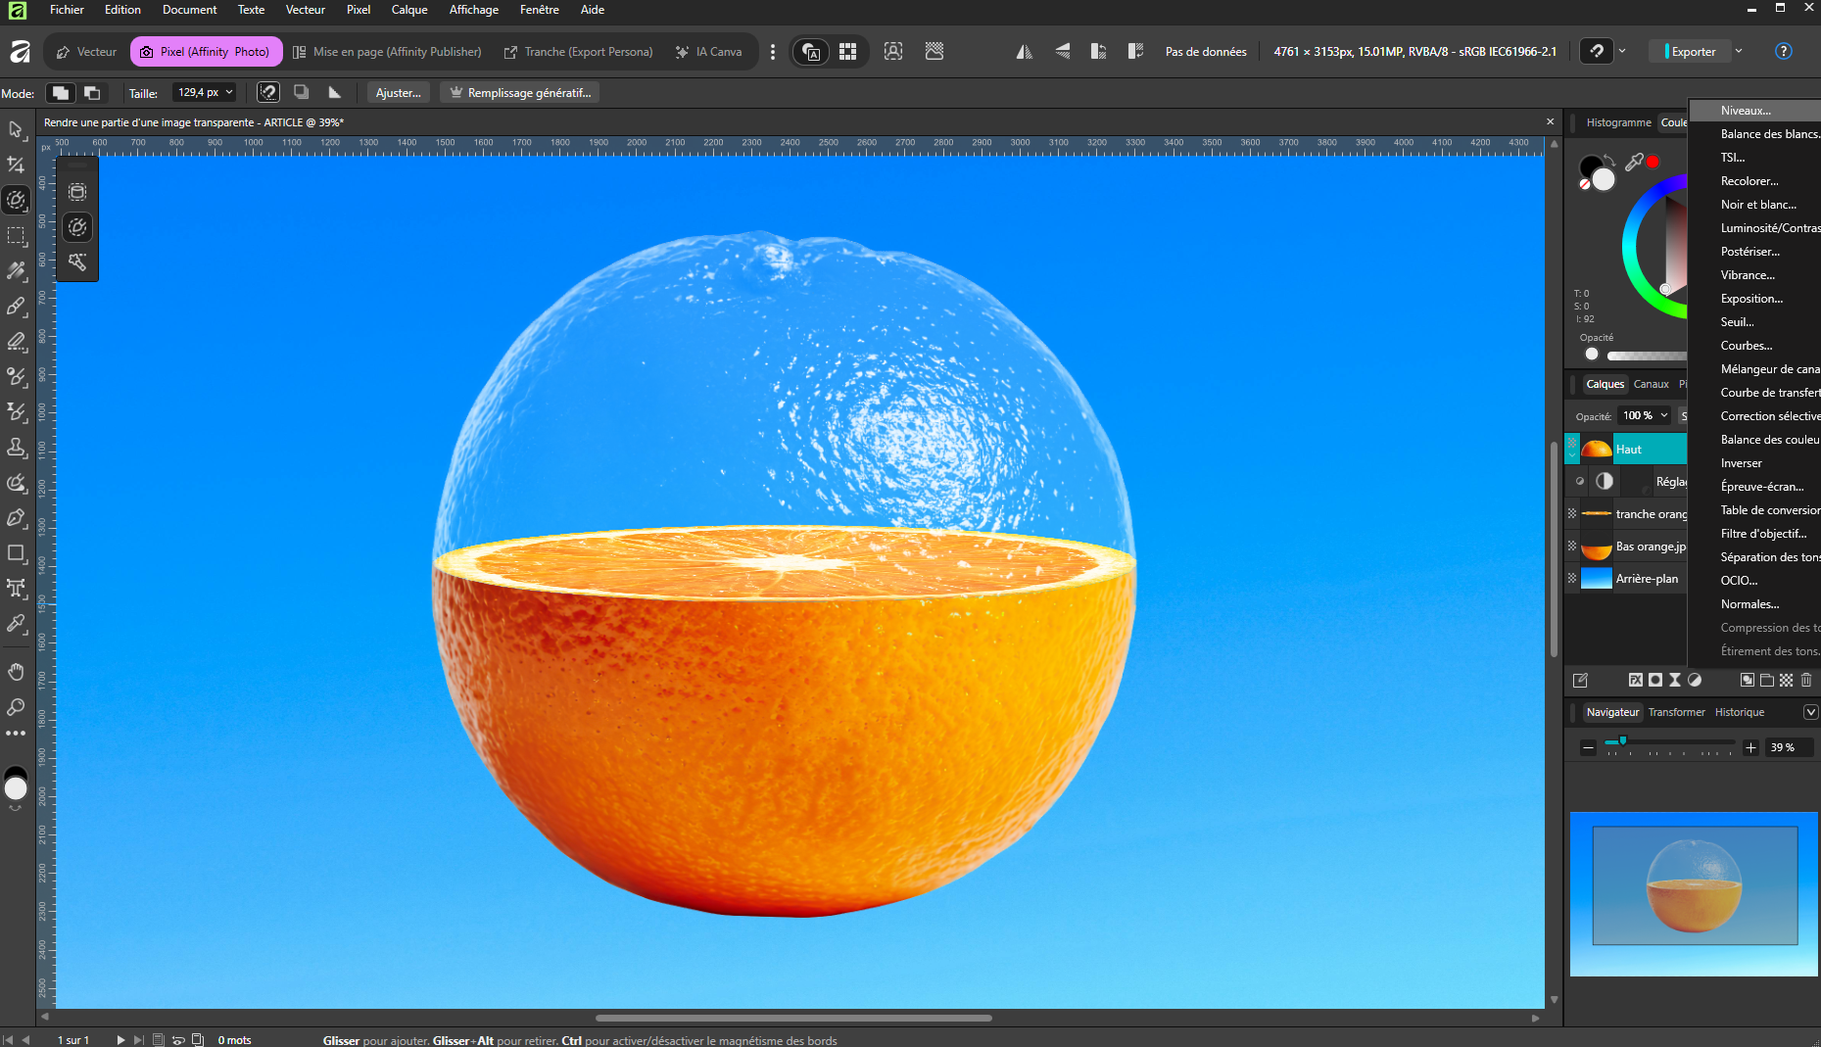1821x1047 pixels.
Task: Adjust the Navigator zoom slider
Action: pos(1622,741)
